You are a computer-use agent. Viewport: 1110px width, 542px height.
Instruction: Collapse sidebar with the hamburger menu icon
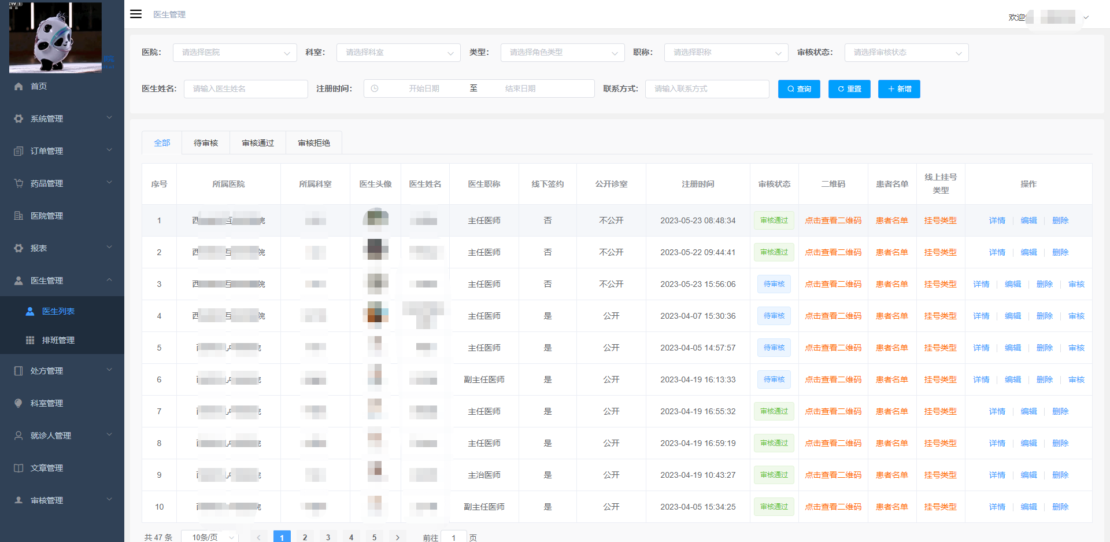click(136, 14)
